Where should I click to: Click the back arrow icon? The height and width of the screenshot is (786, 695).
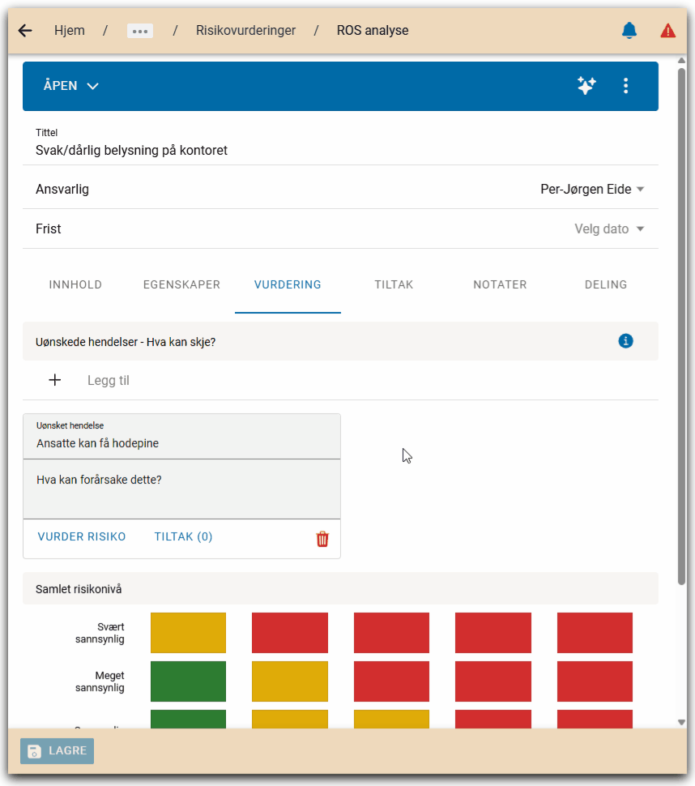25,31
